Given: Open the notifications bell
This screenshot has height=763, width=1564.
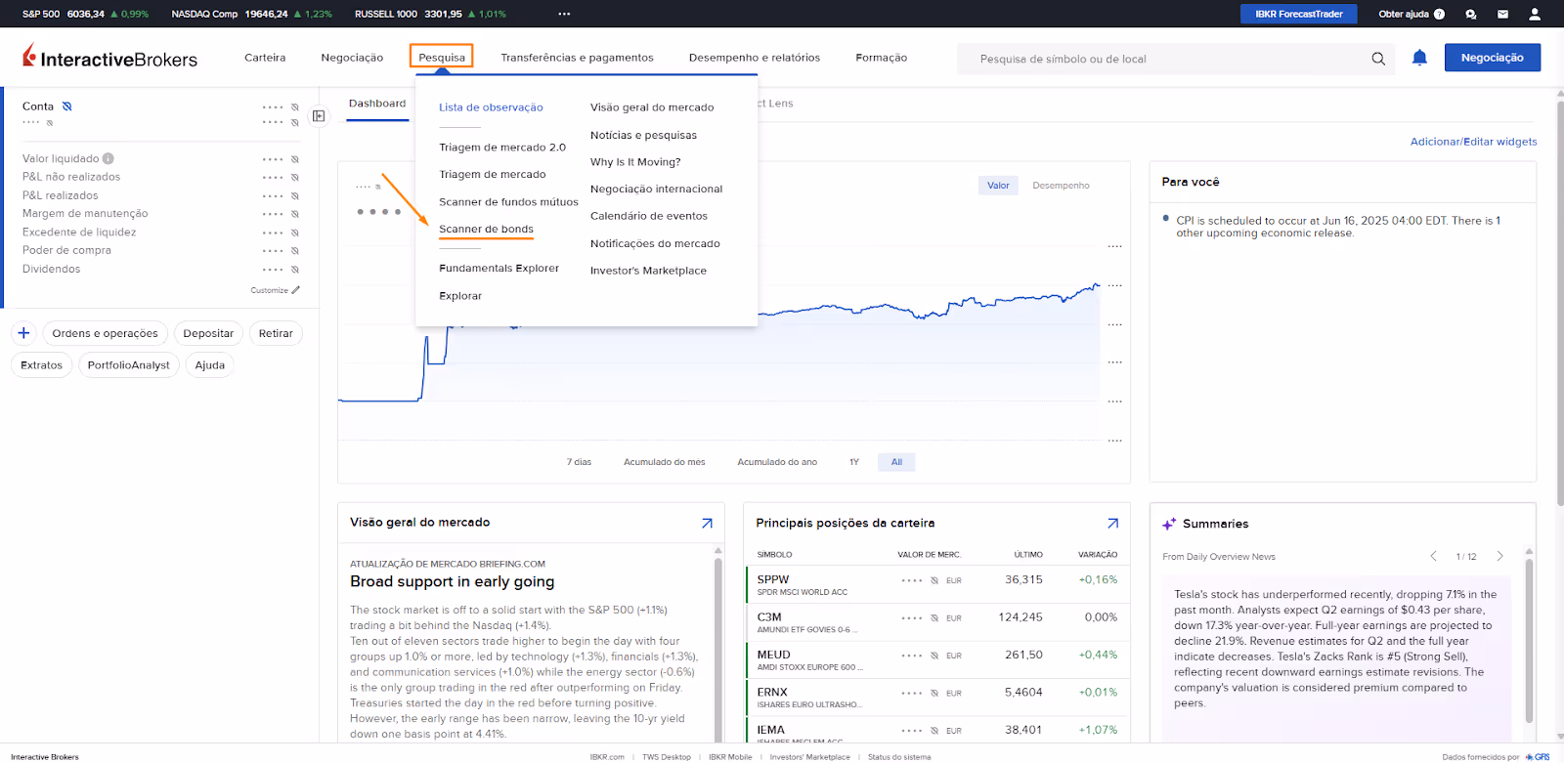Looking at the screenshot, I should (x=1419, y=58).
